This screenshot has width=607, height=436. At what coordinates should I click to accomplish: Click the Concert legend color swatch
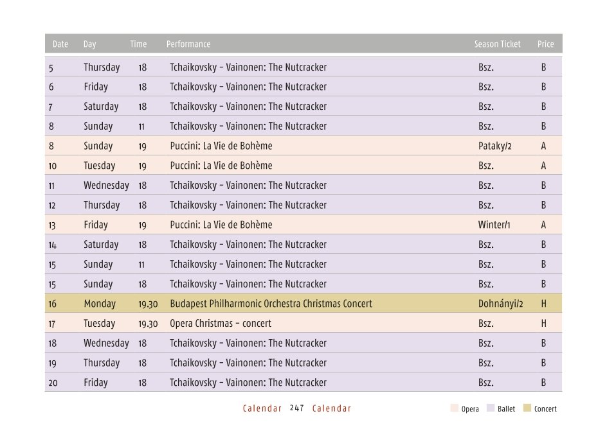(527, 408)
